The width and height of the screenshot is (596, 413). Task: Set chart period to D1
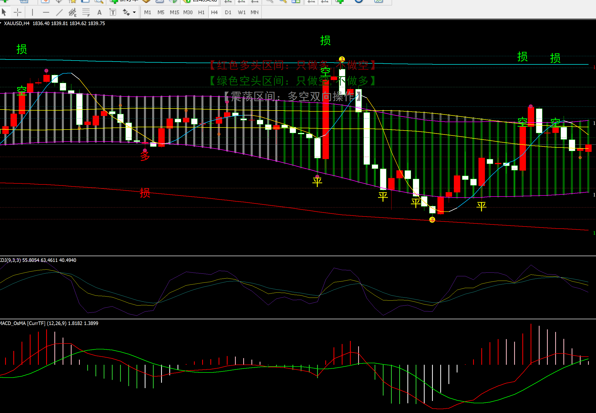pyautogui.click(x=228, y=12)
